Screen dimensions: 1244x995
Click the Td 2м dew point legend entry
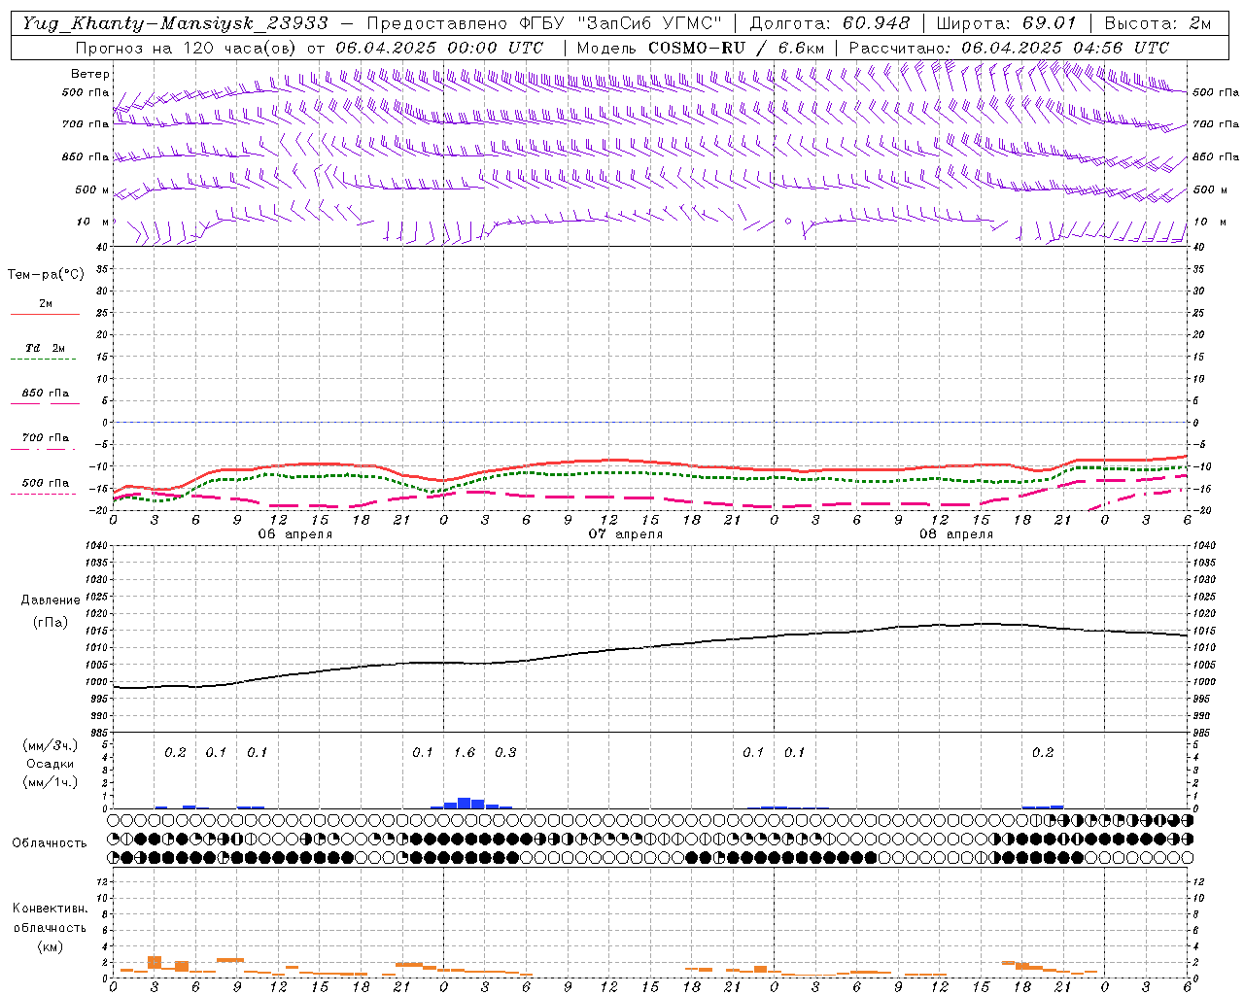(x=46, y=348)
